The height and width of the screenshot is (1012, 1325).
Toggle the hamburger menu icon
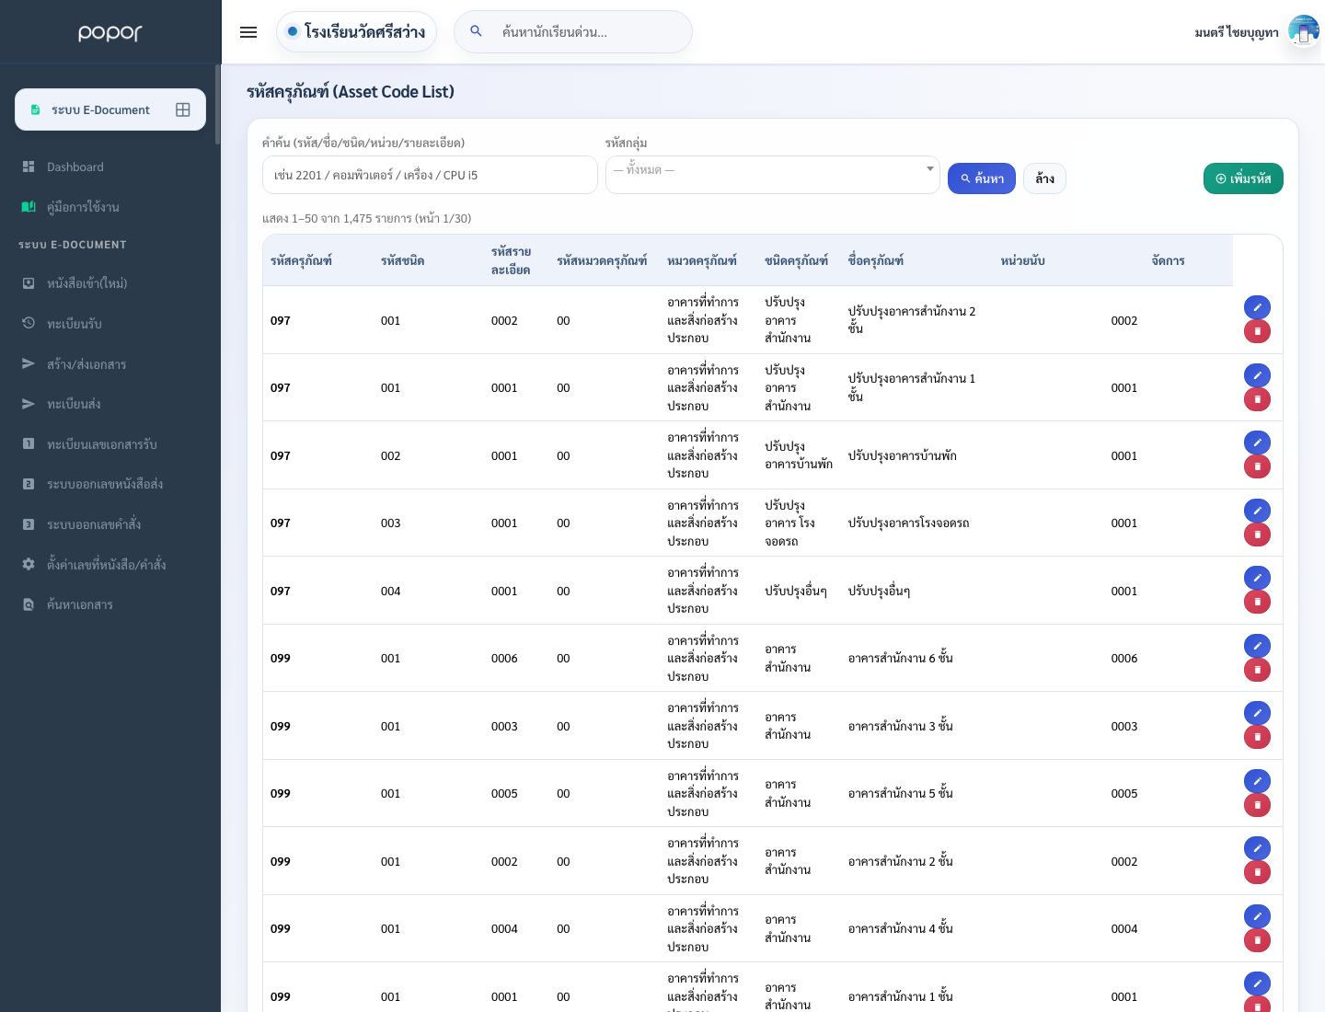[248, 32]
